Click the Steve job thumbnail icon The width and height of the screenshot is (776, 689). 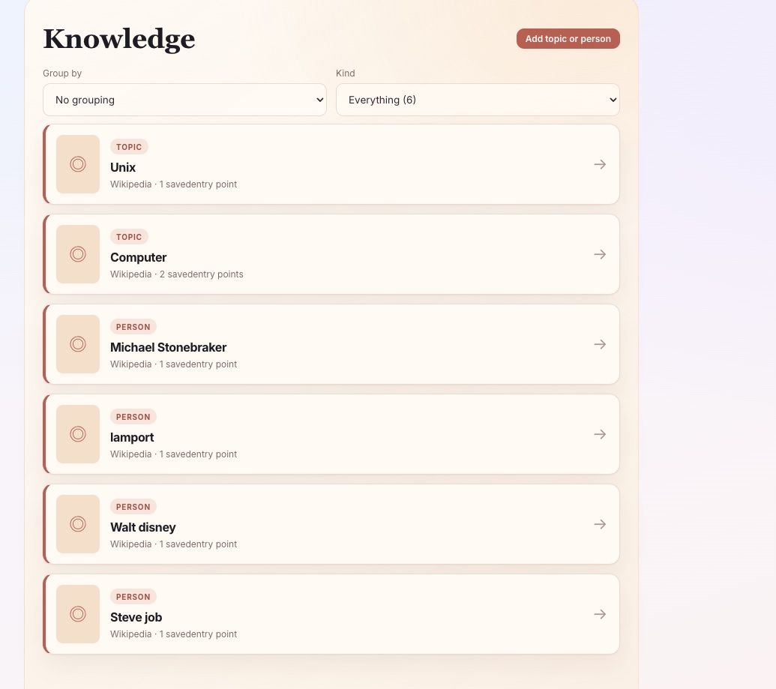pos(78,614)
